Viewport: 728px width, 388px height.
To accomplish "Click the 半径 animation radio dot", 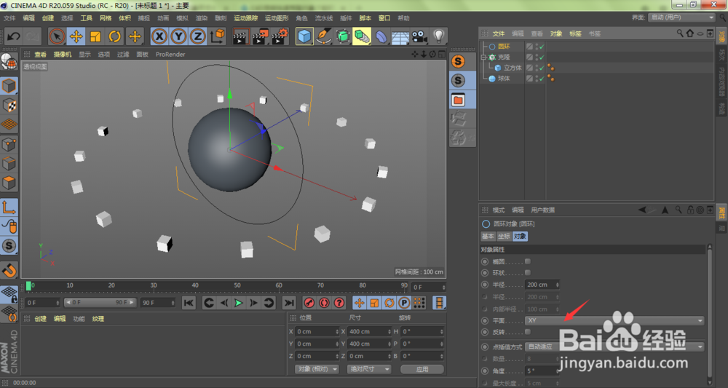I will (485, 285).
